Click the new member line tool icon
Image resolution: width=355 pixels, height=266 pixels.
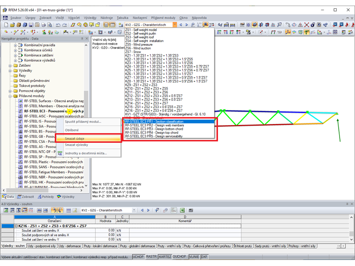pyautogui.click(x=15, y=32)
